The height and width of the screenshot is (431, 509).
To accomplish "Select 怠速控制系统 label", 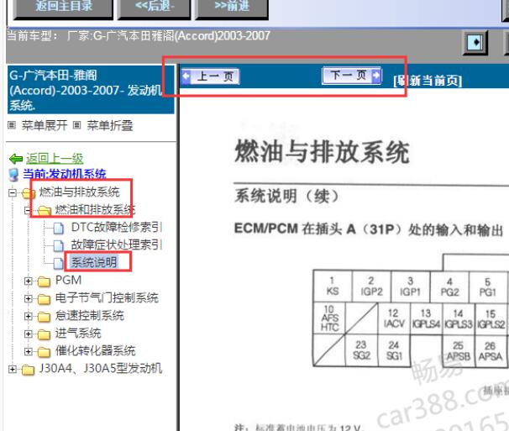I will [x=90, y=315].
